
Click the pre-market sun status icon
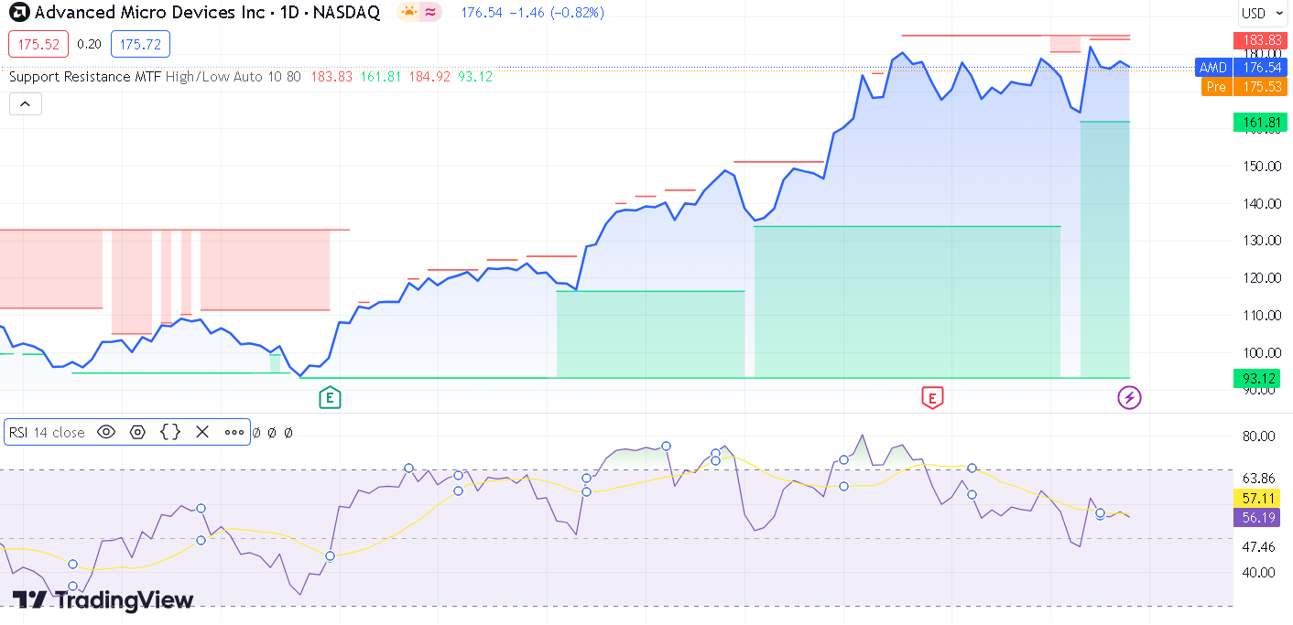click(x=408, y=13)
